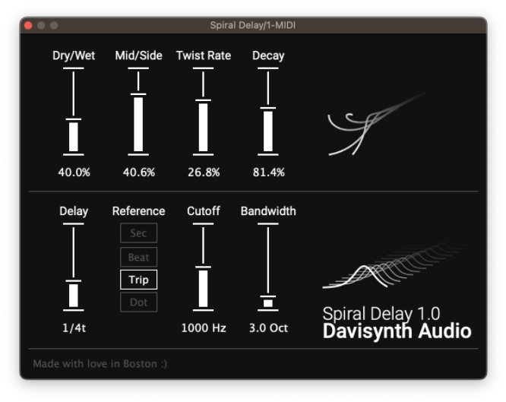This screenshot has width=506, height=402.
Task: Click the bandpass filter curves graphic
Action: click(x=391, y=267)
